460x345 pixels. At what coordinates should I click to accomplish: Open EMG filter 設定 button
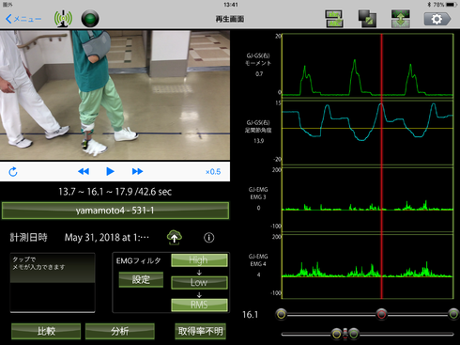click(141, 279)
